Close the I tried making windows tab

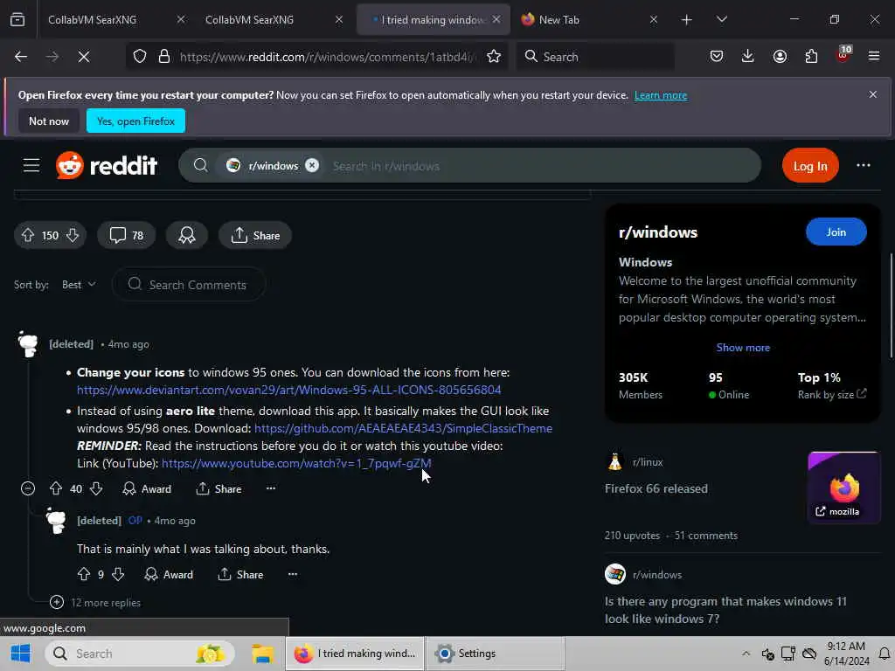coord(496,19)
